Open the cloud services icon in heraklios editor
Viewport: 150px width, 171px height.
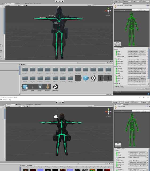click(x=121, y=1)
